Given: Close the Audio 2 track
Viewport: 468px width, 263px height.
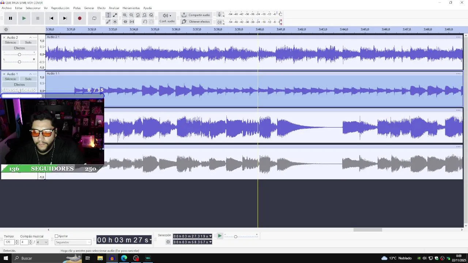Looking at the screenshot, I should pyautogui.click(x=4, y=38).
